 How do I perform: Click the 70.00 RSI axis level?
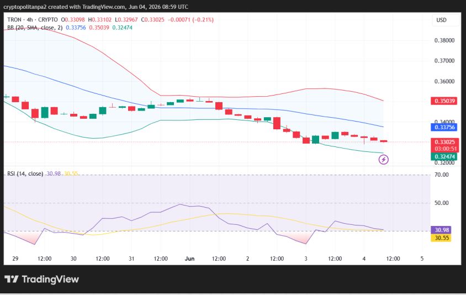441,175
